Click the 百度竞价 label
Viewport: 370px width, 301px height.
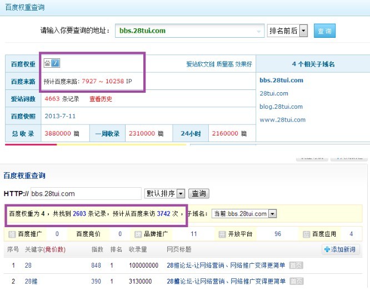coord(88,234)
